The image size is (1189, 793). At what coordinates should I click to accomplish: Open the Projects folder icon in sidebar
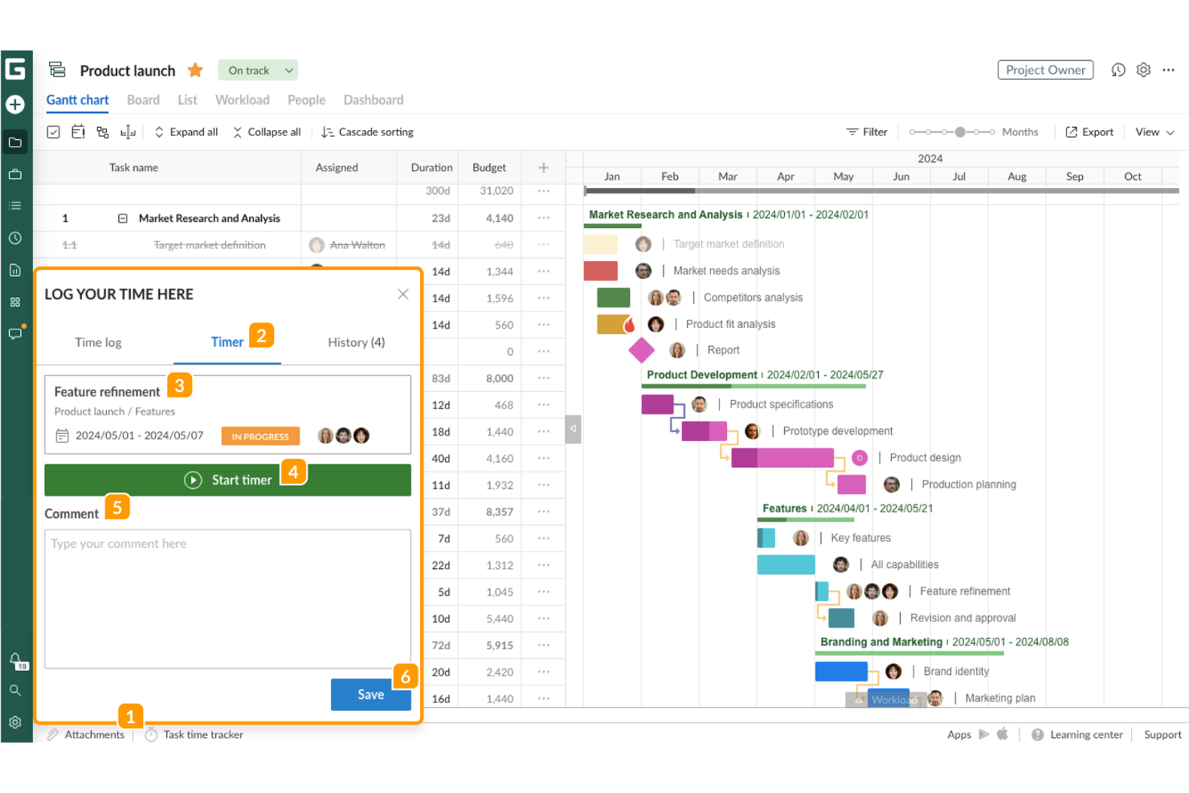(15, 142)
